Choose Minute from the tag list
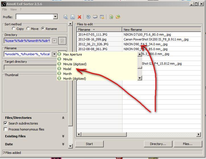 pos(68,59)
